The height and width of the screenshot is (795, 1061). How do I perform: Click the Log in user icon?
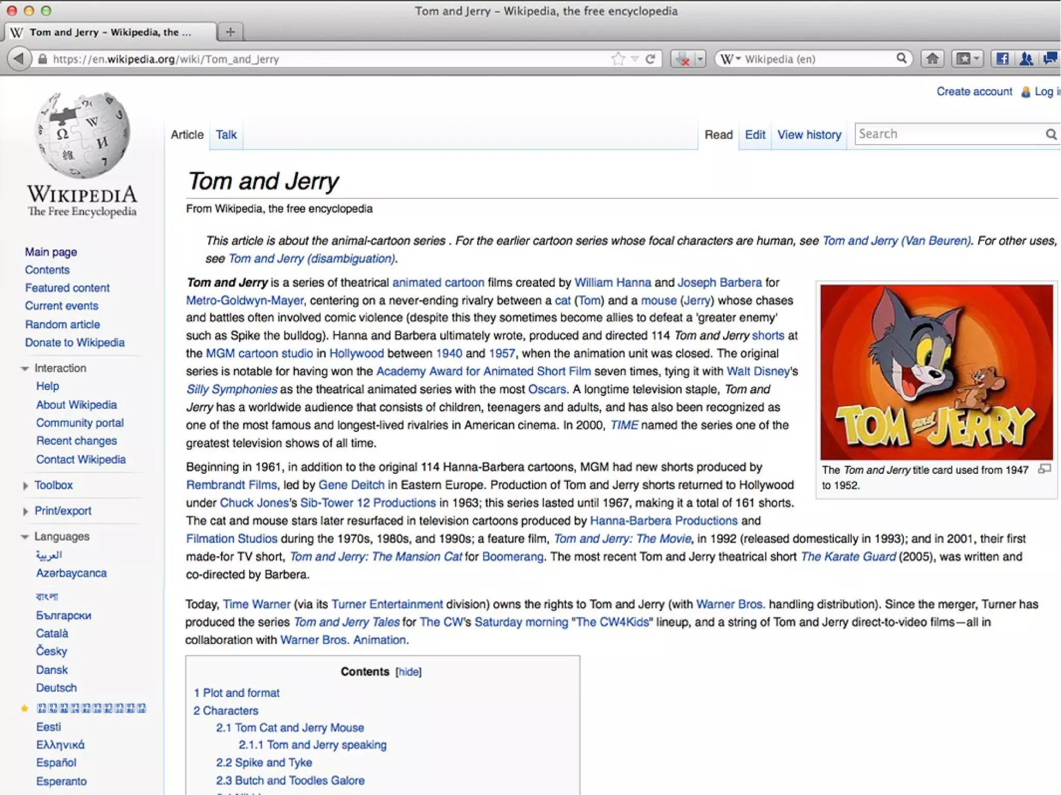coord(1025,92)
